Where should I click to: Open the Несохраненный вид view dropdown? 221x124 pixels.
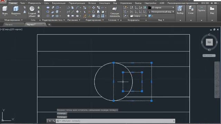pyautogui.click(x=161, y=12)
